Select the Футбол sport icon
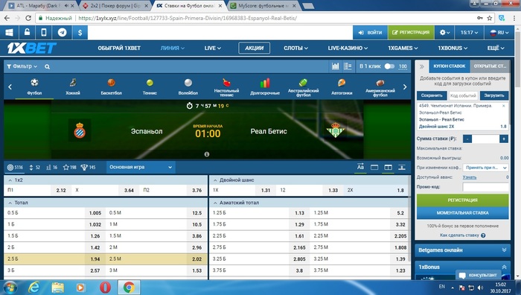521x295 pixels. pos(34,87)
